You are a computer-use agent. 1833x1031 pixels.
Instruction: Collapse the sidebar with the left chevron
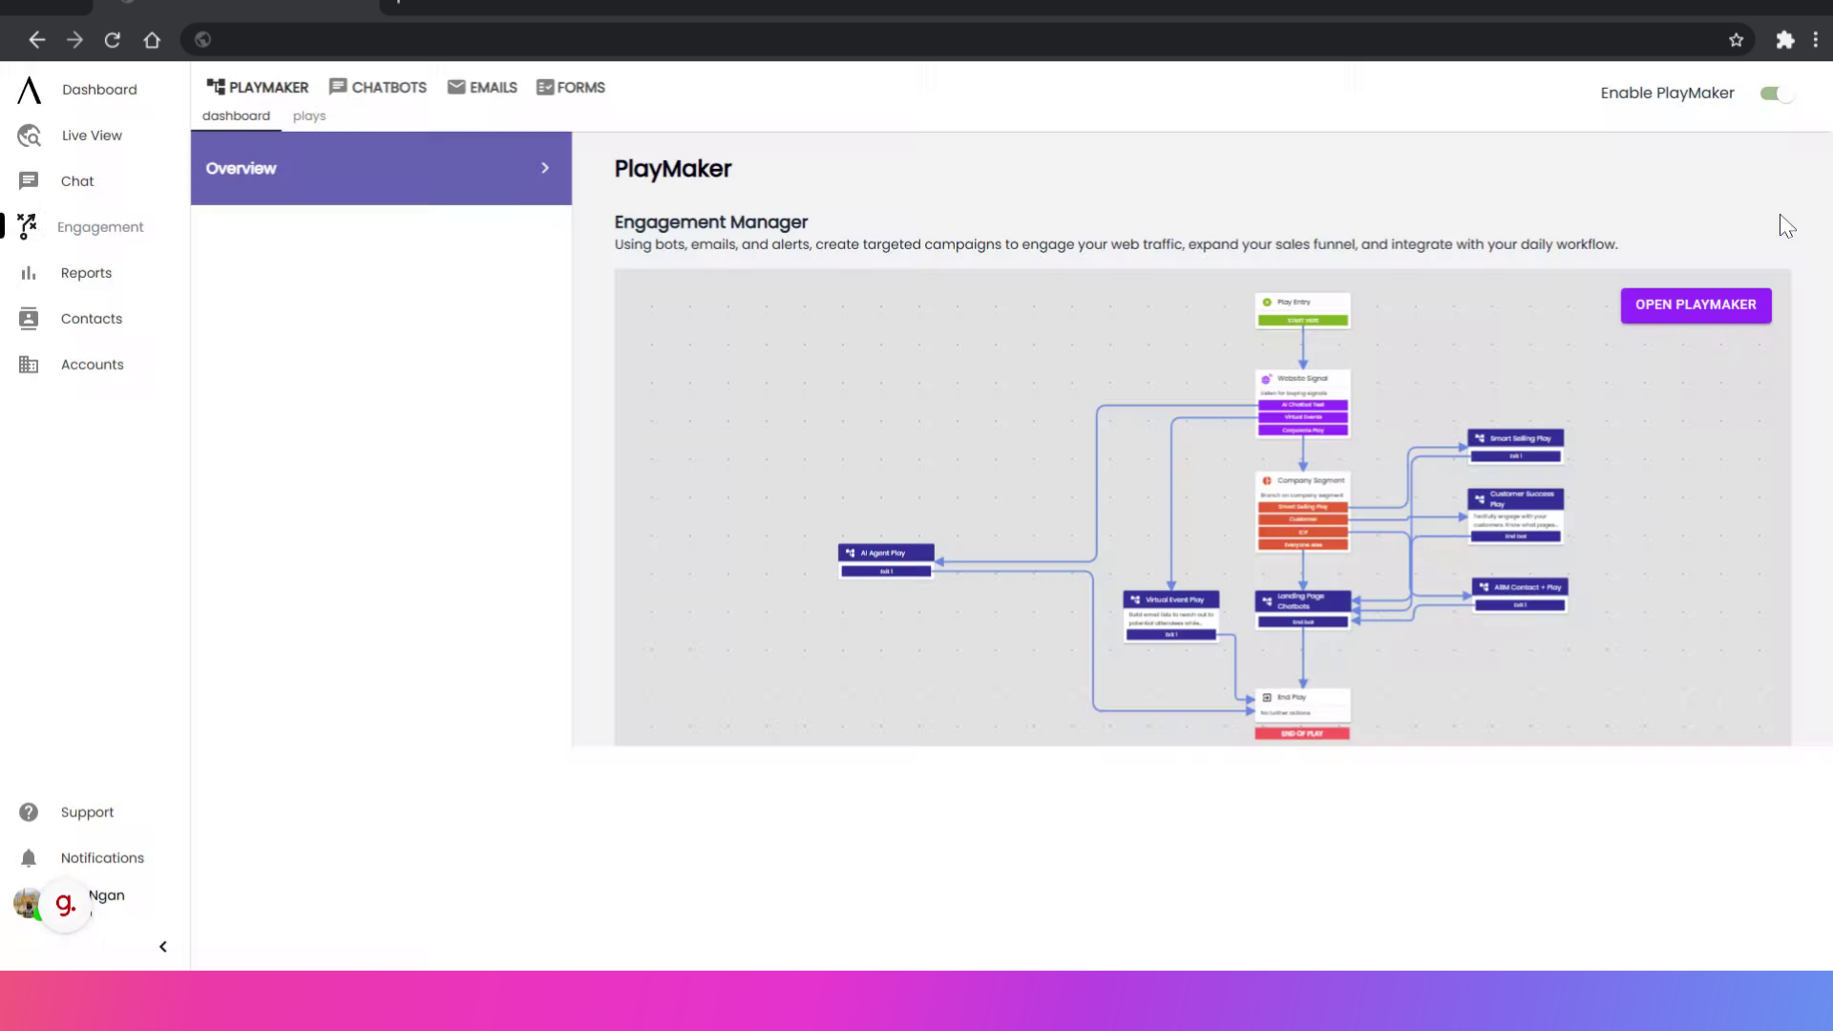coord(163,947)
